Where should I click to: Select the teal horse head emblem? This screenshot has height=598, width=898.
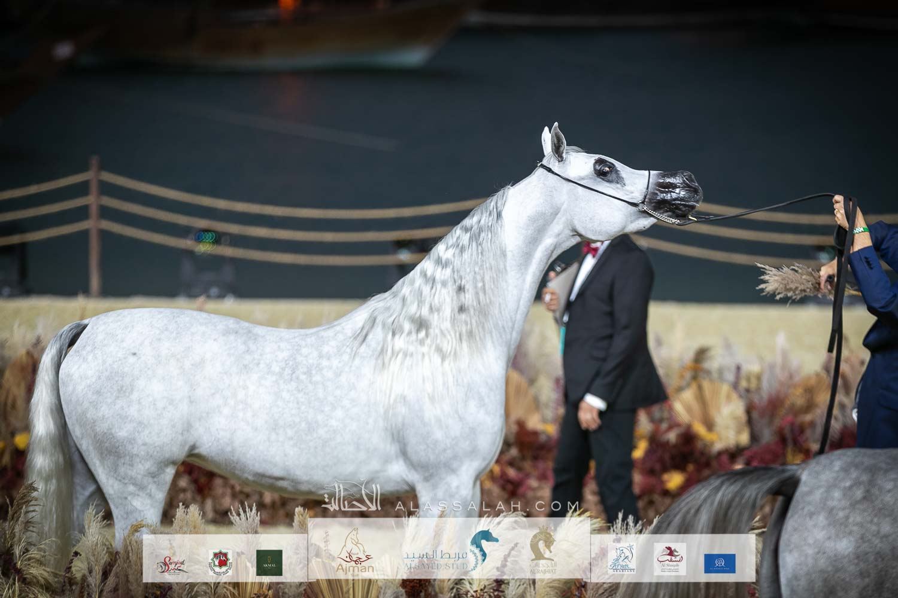484,550
